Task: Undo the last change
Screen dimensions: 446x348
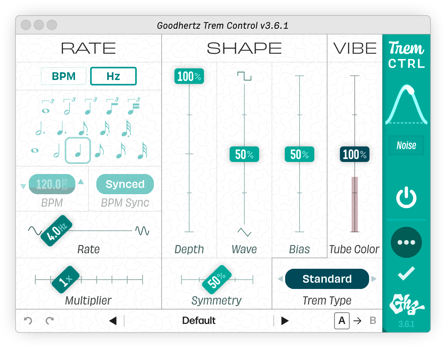Action: pyautogui.click(x=28, y=321)
